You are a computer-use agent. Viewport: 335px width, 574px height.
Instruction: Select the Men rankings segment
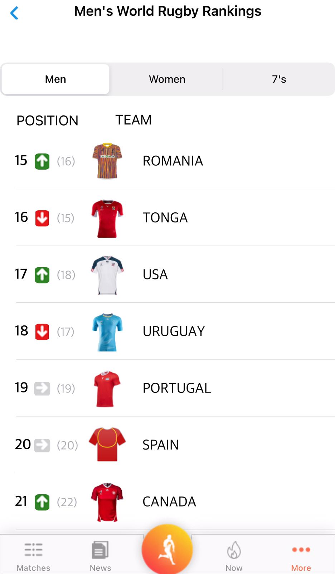coord(55,79)
